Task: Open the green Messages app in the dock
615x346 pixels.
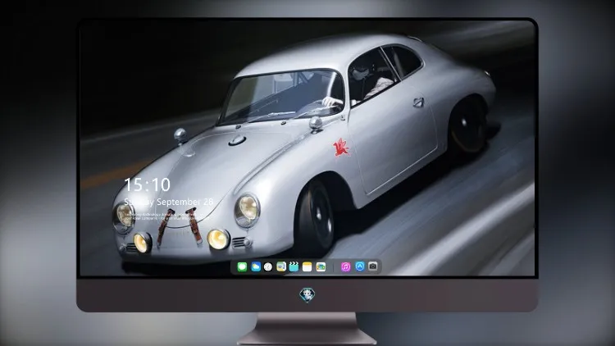Action: click(x=242, y=266)
